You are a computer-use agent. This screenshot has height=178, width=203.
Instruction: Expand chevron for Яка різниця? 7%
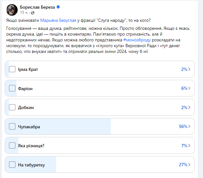pyautogui.click(x=190, y=146)
